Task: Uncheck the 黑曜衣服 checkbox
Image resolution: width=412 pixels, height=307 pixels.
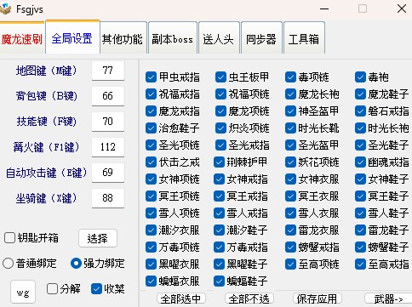Action: [151, 264]
